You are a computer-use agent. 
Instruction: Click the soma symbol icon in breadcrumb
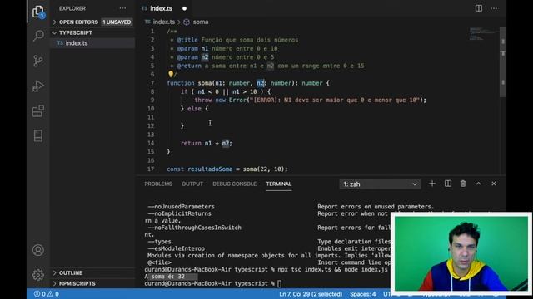(x=187, y=22)
